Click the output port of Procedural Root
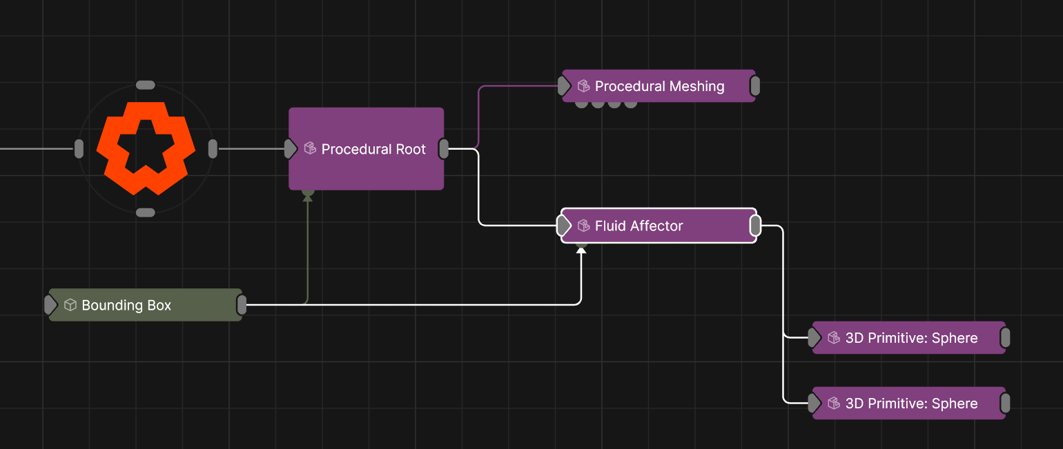1063x449 pixels. point(444,149)
